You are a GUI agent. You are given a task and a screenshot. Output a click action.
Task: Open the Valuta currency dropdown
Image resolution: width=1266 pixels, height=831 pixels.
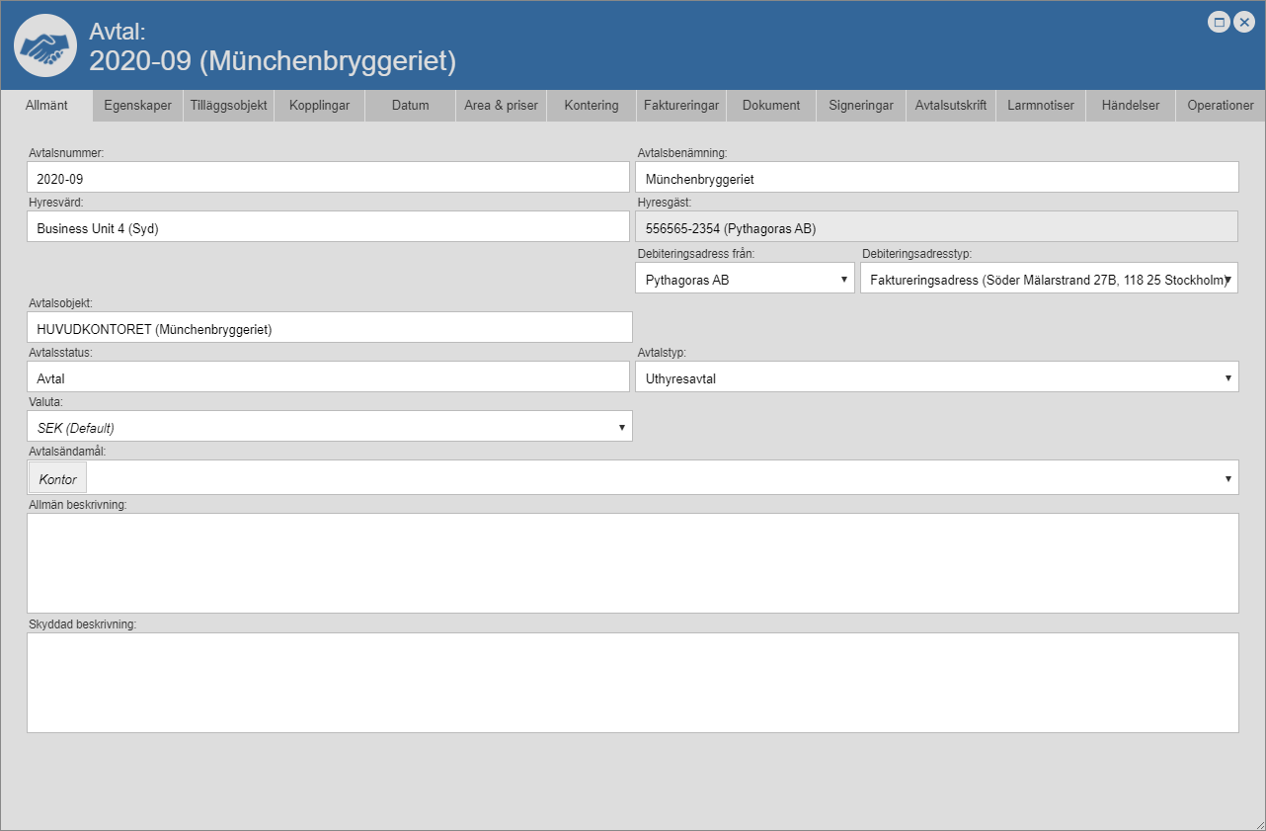(x=329, y=427)
